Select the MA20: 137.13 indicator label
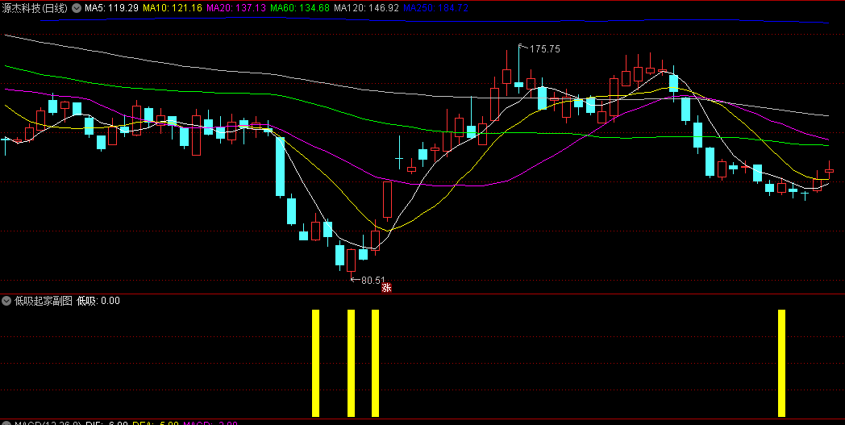This screenshot has height=425, width=845. point(236,8)
